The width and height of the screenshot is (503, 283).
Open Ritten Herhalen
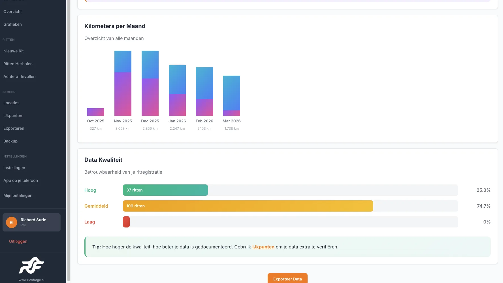18,64
